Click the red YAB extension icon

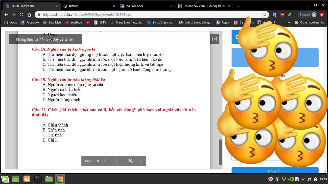[x=282, y=15]
